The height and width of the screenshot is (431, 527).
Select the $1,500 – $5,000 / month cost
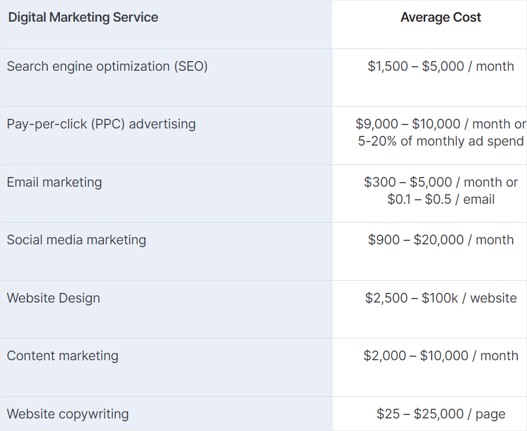[x=441, y=67]
